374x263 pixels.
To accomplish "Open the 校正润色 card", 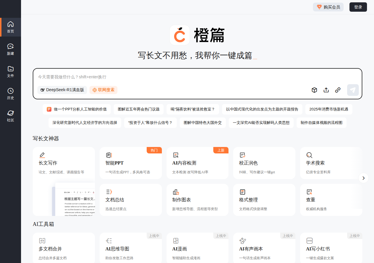I will (264, 163).
